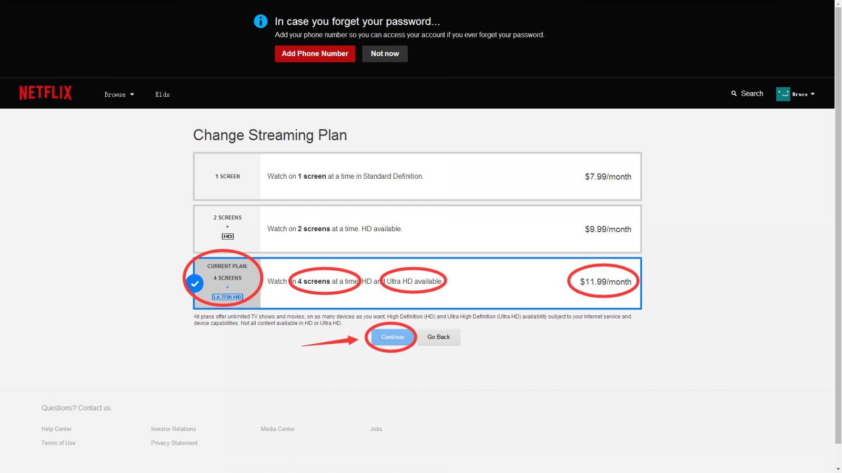Screen dimensions: 842x473
Task: Click the Change Streaming Plan heading
Action: click(270, 135)
